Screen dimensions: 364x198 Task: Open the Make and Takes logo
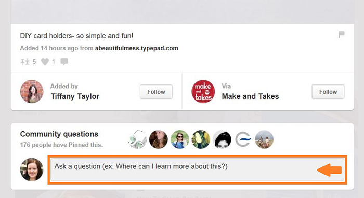(x=203, y=92)
